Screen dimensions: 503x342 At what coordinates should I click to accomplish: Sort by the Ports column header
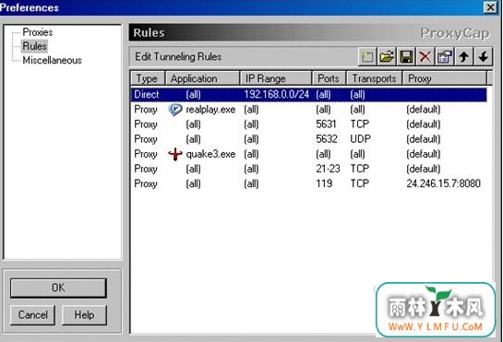[x=329, y=78]
